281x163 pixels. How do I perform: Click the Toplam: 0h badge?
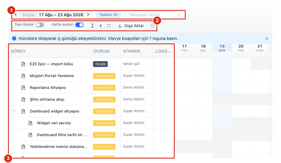pos(108,15)
